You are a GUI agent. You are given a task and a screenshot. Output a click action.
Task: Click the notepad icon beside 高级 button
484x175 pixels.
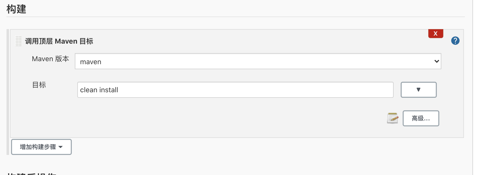(393, 118)
